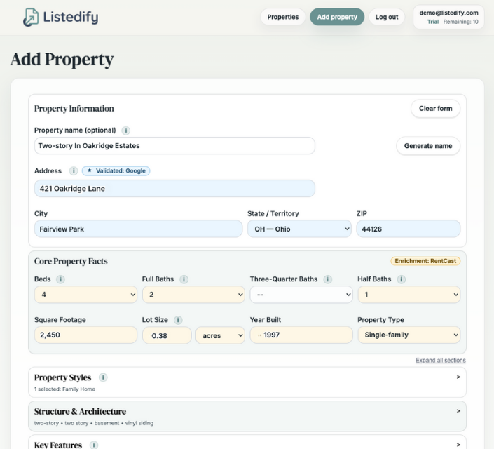Click 'Remaining: 10' trial text

(x=460, y=22)
